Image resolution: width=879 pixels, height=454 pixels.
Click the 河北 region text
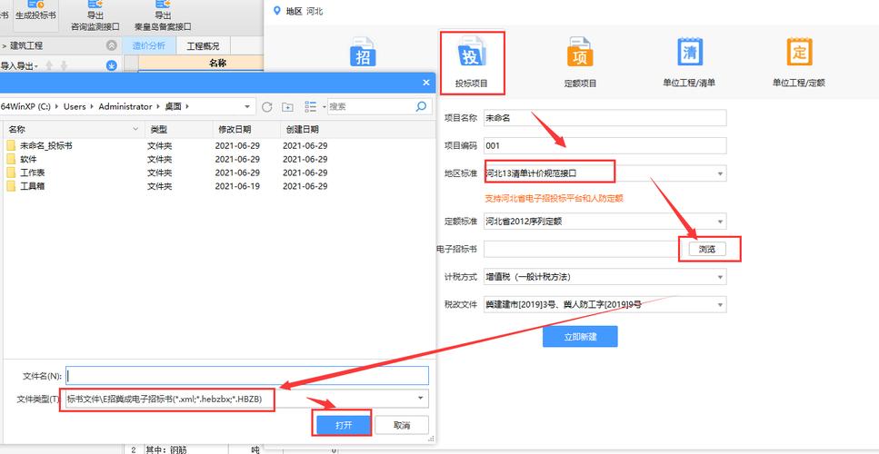[x=315, y=11]
